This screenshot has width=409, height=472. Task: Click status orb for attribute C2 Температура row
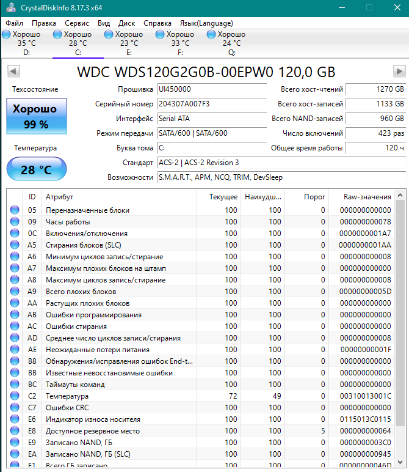coord(15,396)
